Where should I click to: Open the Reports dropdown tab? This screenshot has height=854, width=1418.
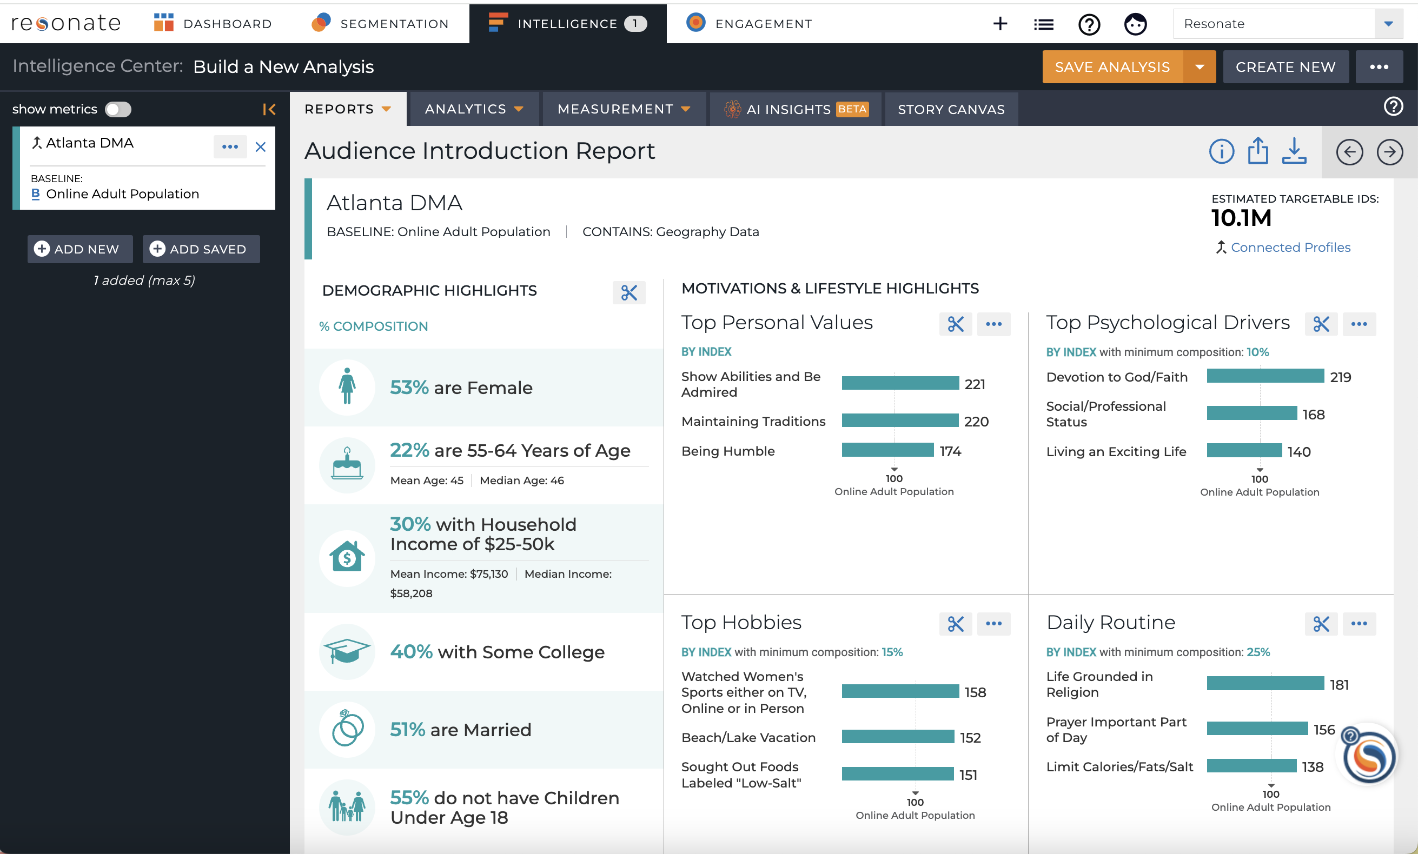pos(348,109)
